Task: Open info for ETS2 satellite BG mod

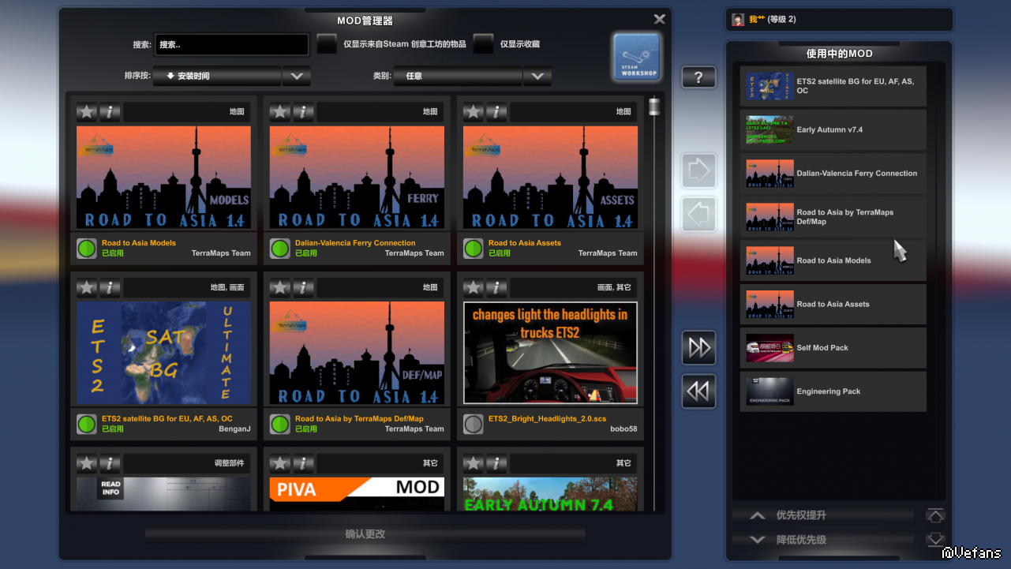Action: (110, 287)
